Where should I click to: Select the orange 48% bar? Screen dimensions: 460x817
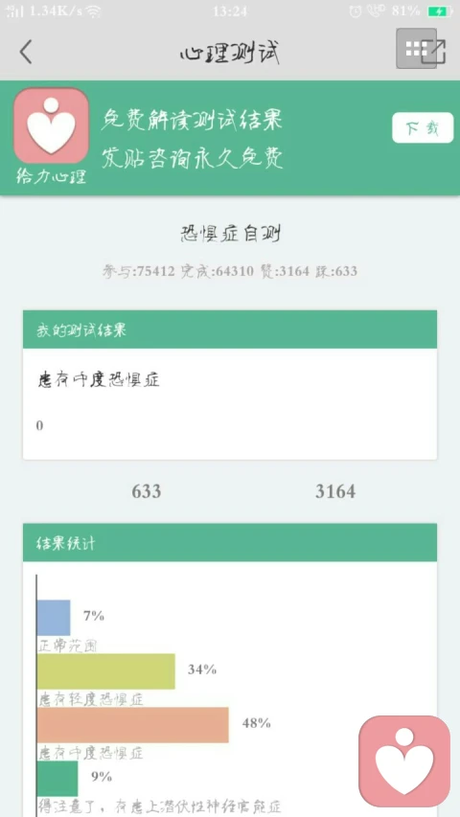tap(133, 725)
